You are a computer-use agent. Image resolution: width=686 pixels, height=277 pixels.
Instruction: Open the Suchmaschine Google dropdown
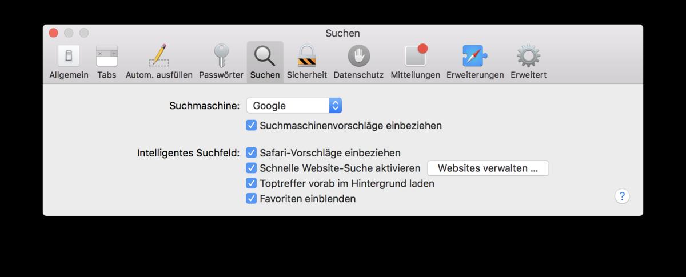294,105
